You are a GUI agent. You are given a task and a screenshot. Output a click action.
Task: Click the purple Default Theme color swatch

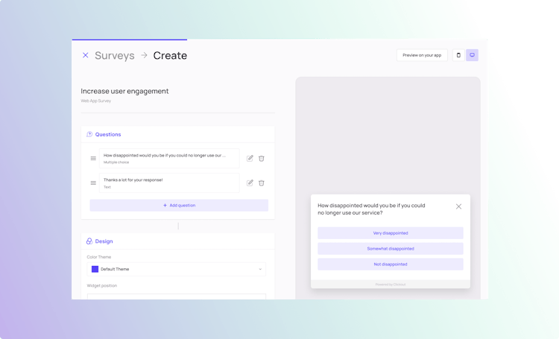95,269
